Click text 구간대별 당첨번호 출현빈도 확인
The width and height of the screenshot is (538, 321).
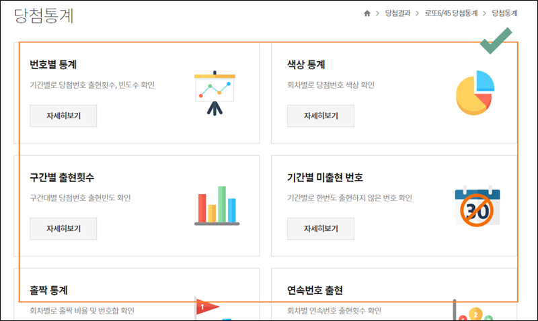coord(80,197)
